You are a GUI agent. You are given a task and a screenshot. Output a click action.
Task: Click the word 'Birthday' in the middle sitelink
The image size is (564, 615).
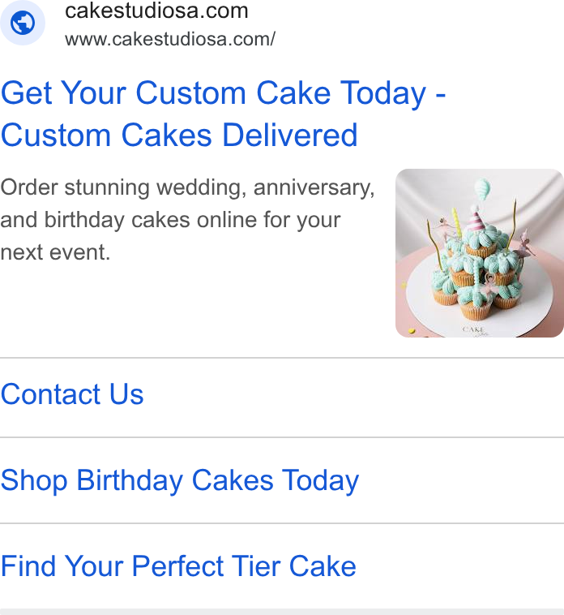point(130,481)
